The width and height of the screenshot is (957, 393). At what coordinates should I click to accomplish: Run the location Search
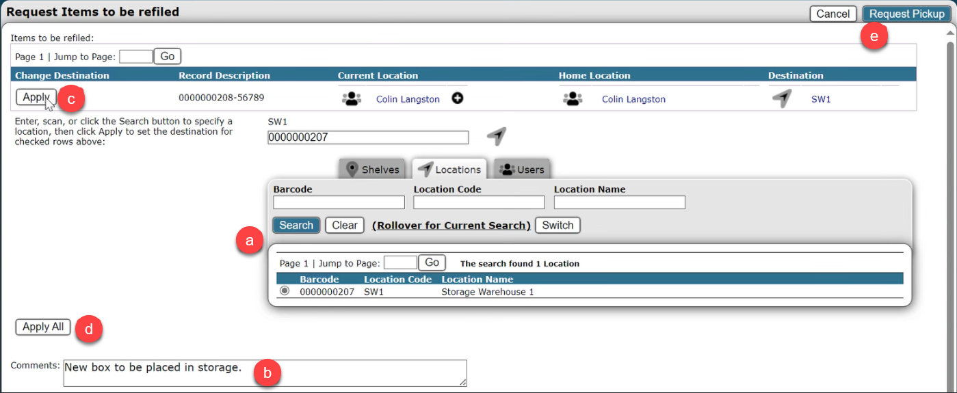tap(296, 225)
